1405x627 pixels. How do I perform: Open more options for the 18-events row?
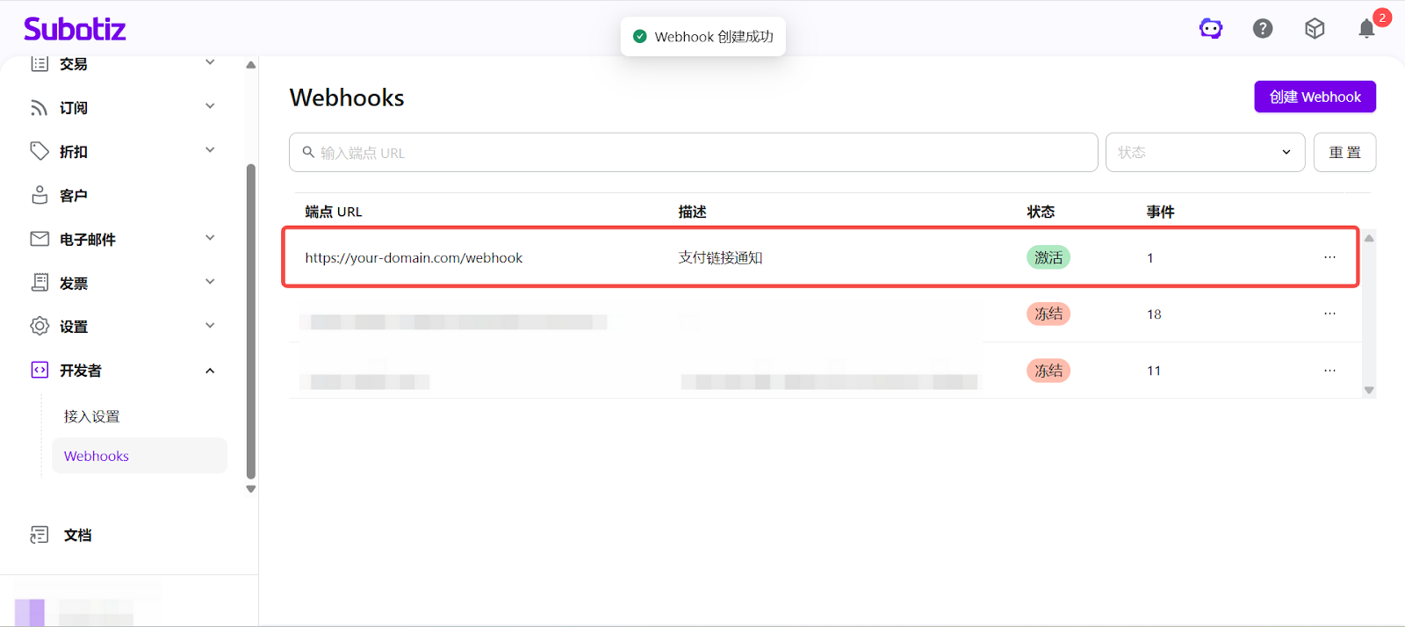click(x=1329, y=313)
